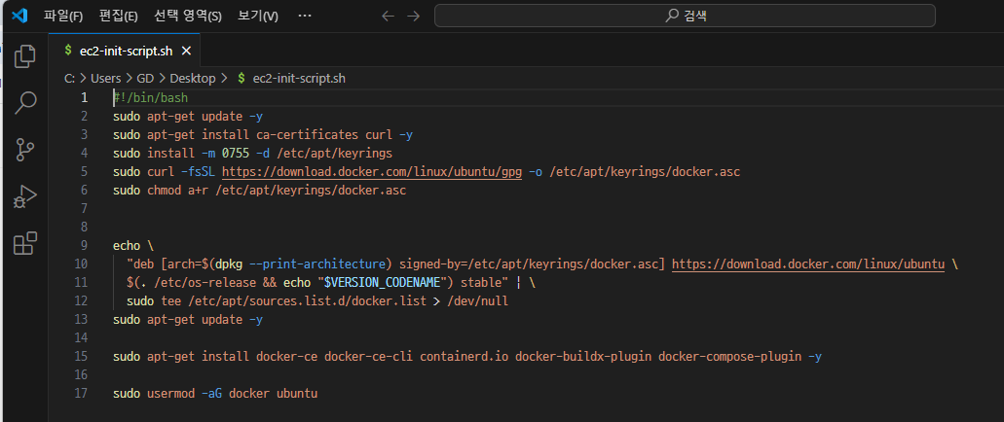The height and width of the screenshot is (422, 1004).
Task: Open the 선택 영역(S) menu
Action: [188, 16]
